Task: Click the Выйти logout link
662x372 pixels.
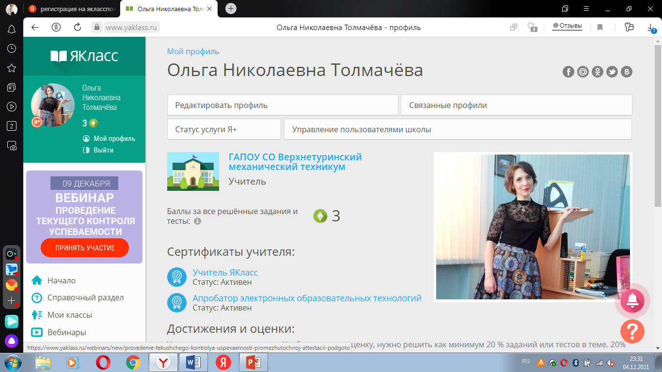Action: tap(98, 150)
